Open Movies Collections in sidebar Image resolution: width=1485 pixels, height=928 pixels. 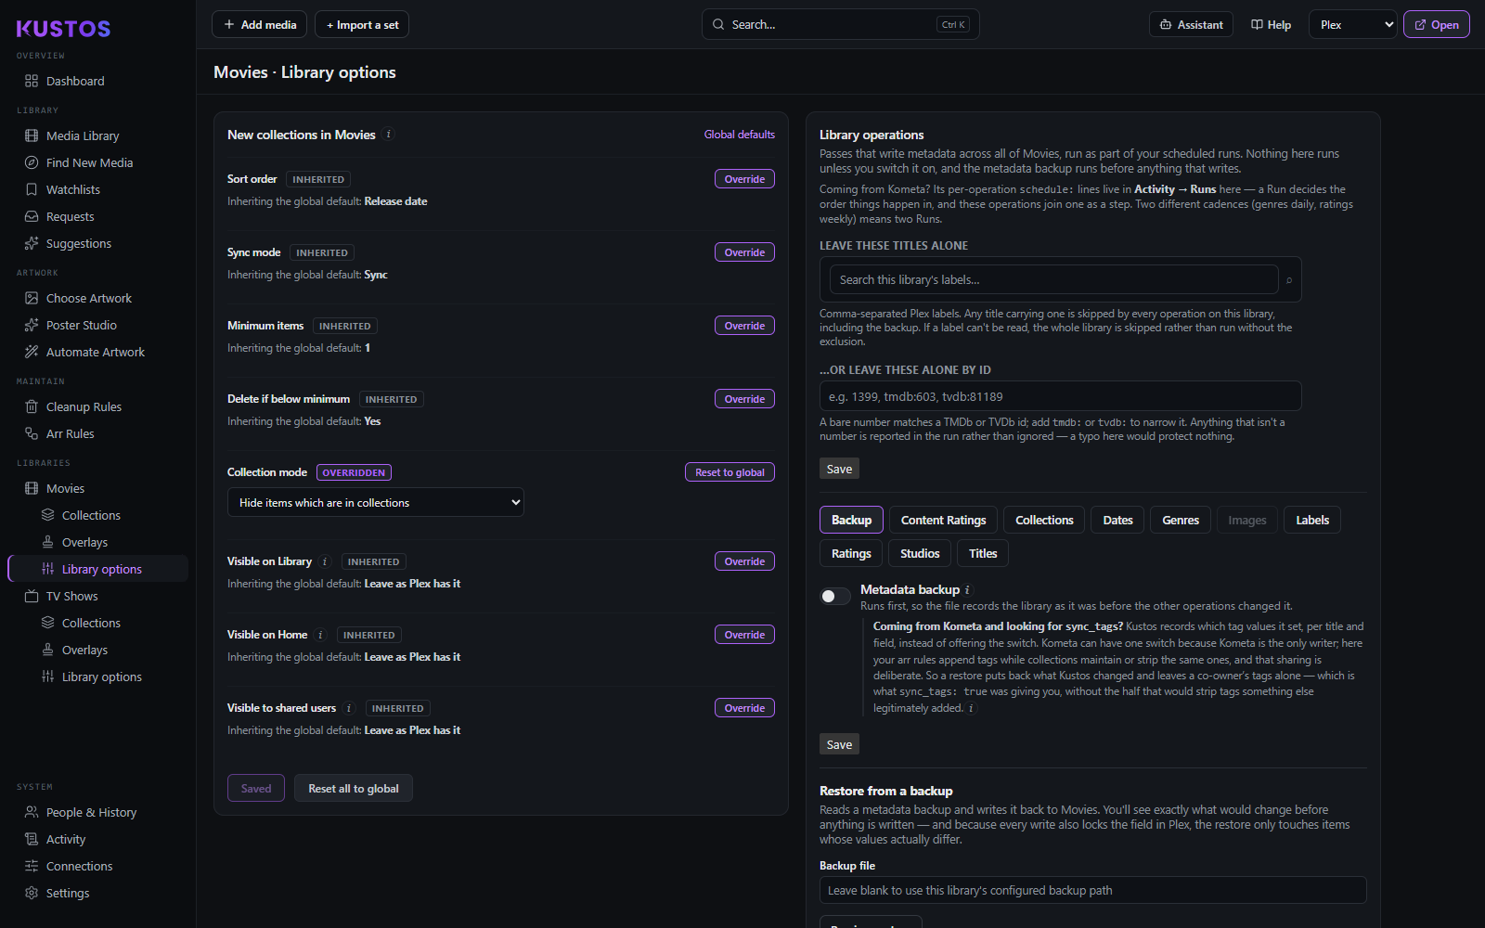pos(91,515)
